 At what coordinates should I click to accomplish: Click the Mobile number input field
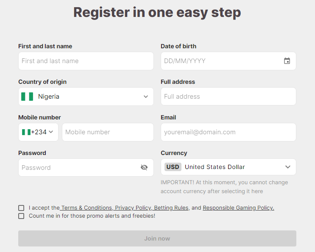108,132
